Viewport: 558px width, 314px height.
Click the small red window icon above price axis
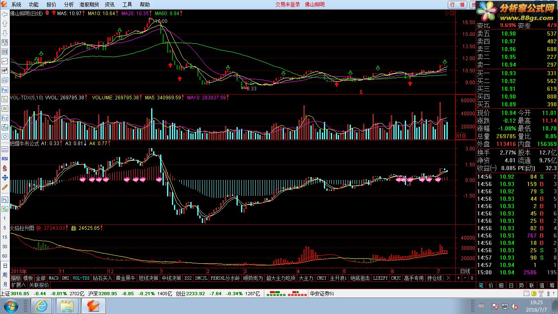click(x=453, y=13)
